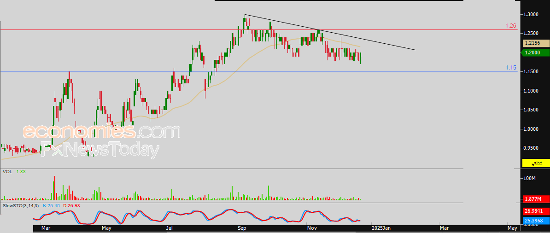
Task: Click the Nov label on time axis
Action: [312, 228]
